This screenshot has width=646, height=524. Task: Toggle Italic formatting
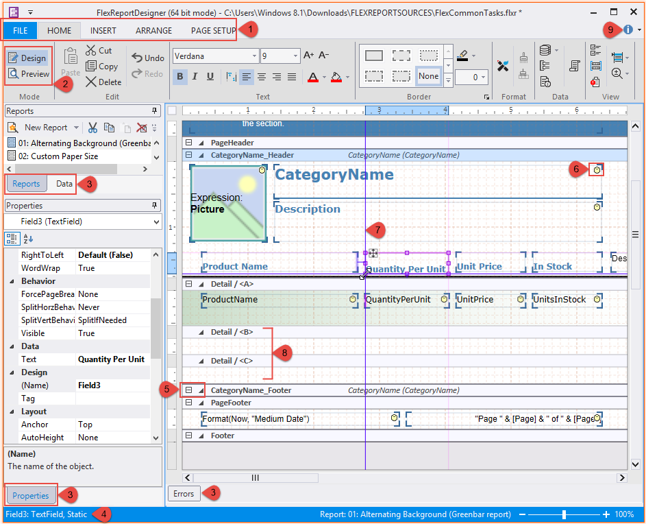point(195,76)
